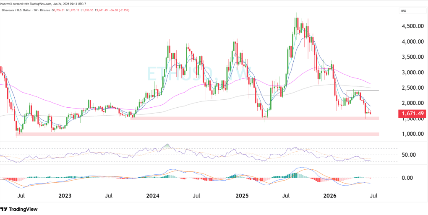Viewport: 428px width, 215px height.
Task: Click the 4,500.00 price axis label
Action: coord(412,26)
